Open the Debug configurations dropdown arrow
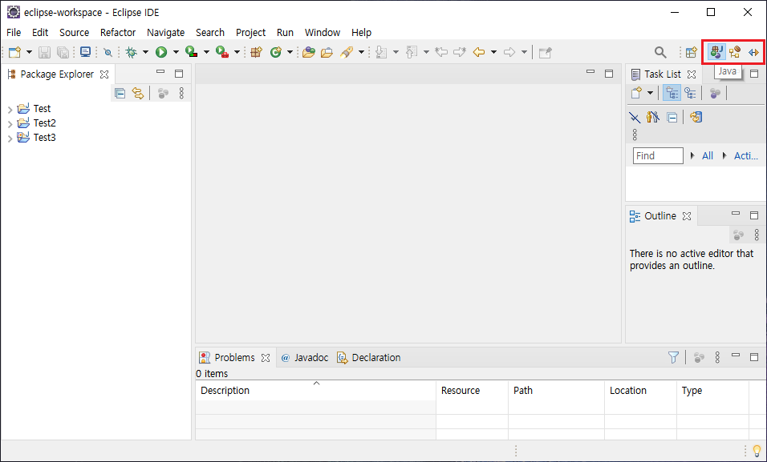This screenshot has height=462, width=767. (145, 52)
